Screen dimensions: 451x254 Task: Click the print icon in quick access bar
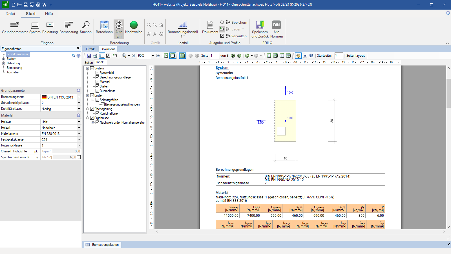pos(38,5)
